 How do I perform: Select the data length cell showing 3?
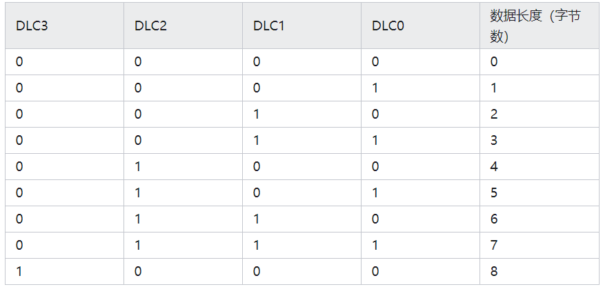click(x=494, y=140)
